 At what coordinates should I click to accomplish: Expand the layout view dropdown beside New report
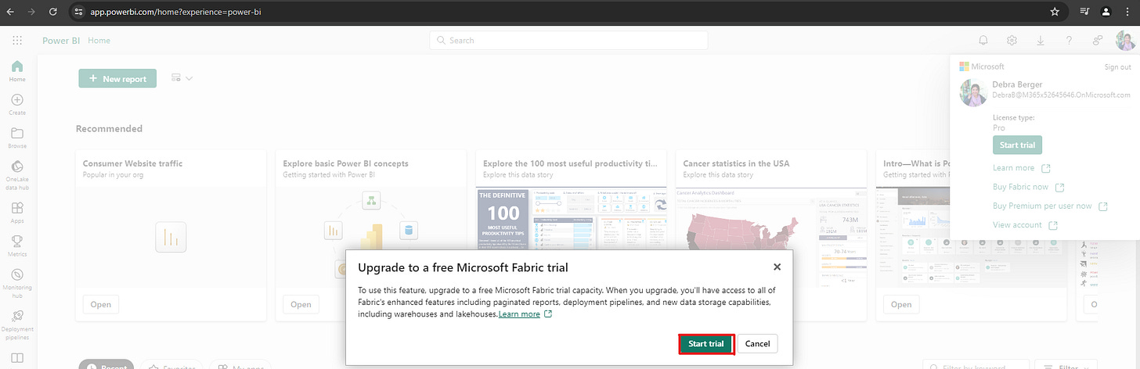[182, 78]
